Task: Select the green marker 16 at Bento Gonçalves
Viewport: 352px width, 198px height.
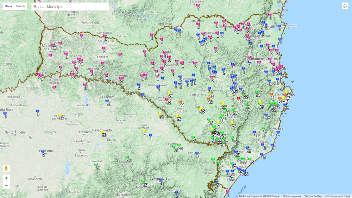Action: [x=143, y=181]
